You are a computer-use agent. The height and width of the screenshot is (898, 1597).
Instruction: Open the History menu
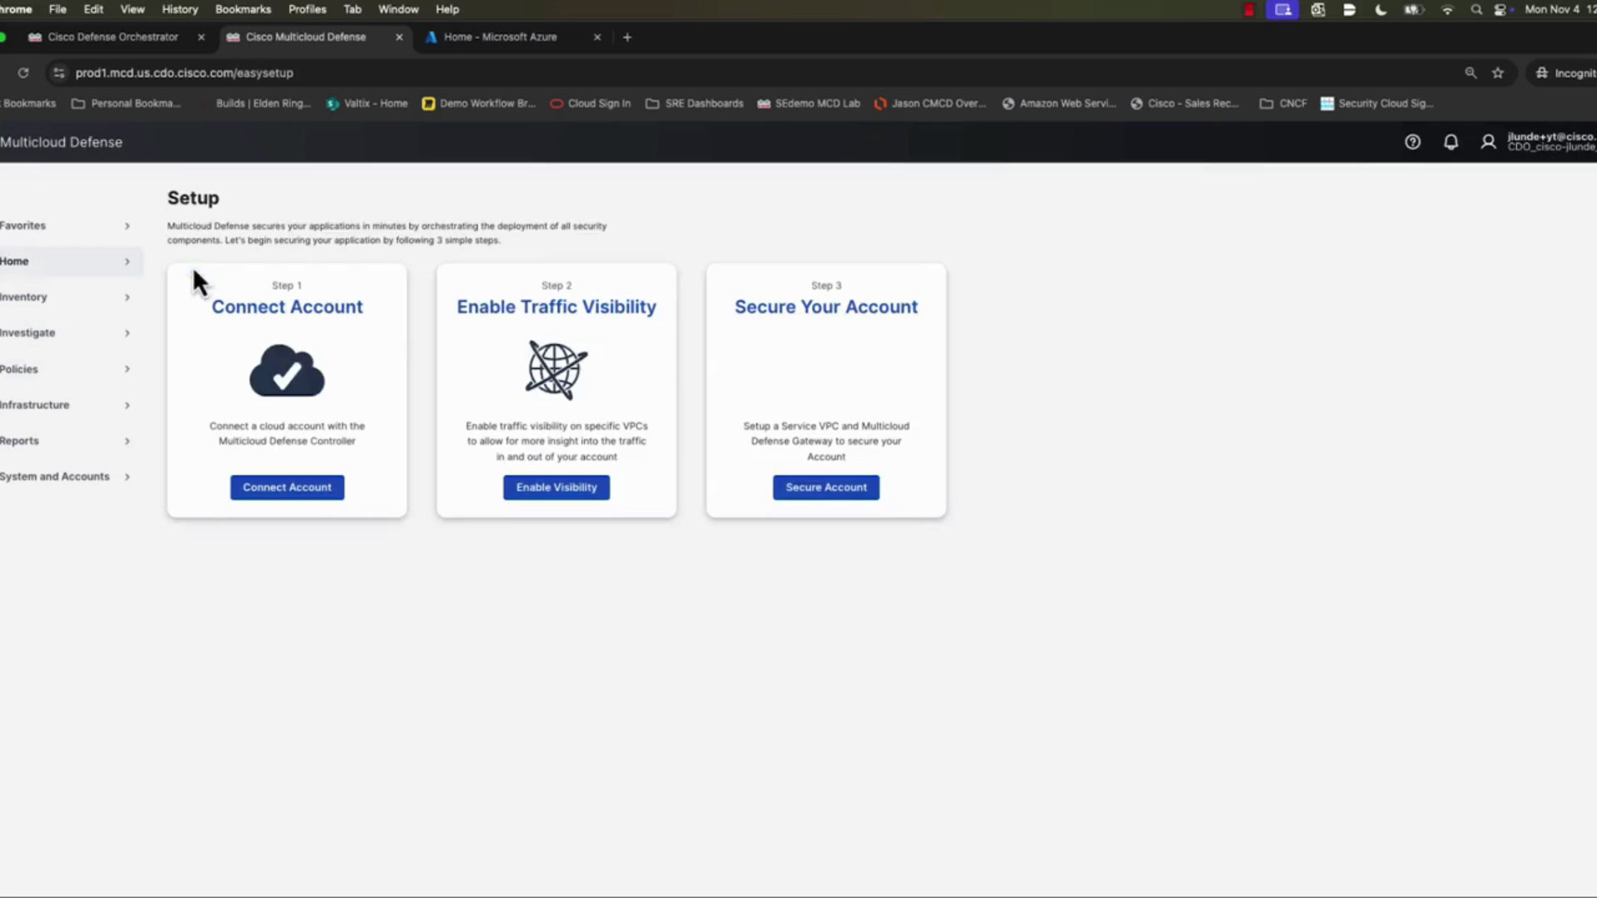click(x=180, y=10)
